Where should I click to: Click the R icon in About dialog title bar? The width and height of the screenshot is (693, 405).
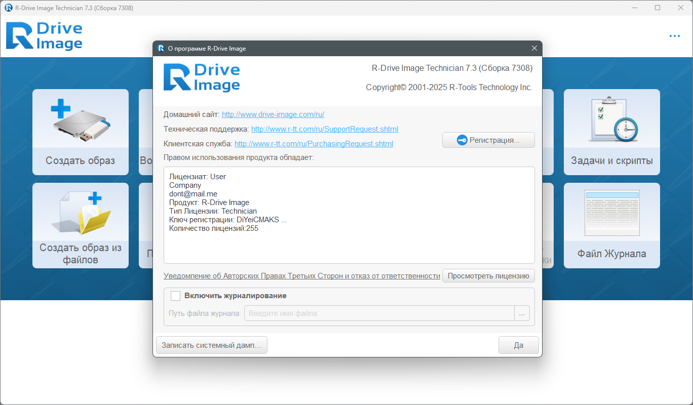click(161, 49)
